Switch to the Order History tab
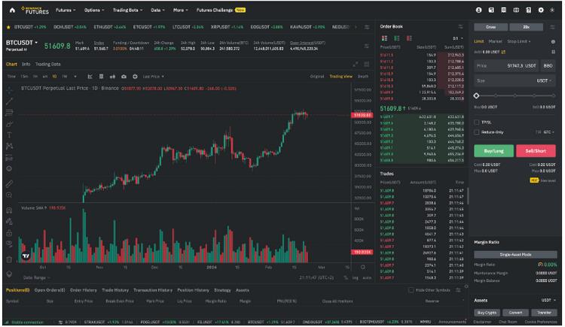The image size is (565, 327). click(x=83, y=289)
